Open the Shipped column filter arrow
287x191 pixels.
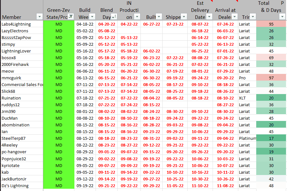(x=184, y=17)
